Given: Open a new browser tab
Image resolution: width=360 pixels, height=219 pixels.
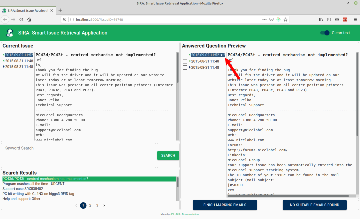Looking at the screenshot, I should click(x=60, y=10).
